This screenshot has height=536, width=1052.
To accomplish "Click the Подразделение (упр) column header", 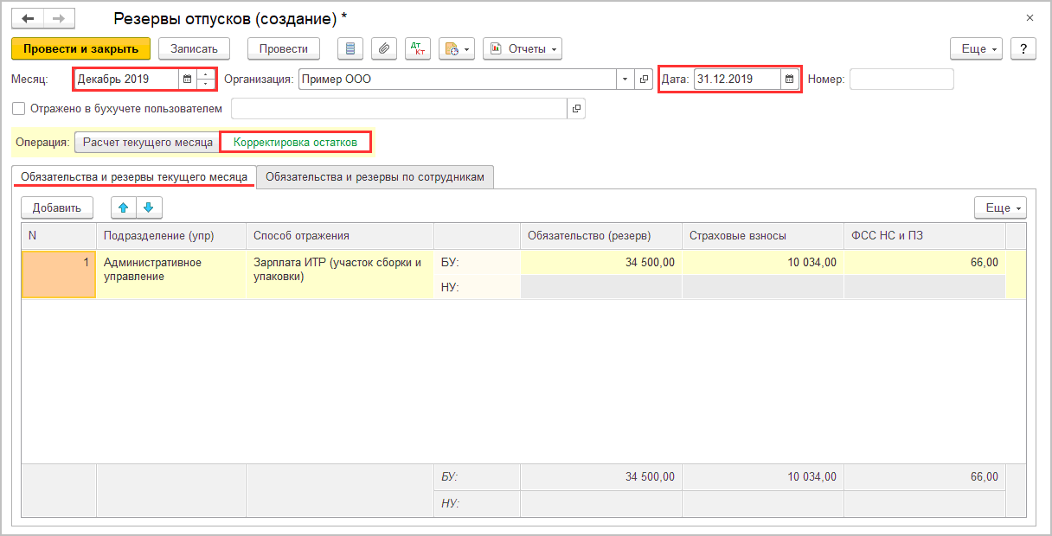I will coord(171,236).
